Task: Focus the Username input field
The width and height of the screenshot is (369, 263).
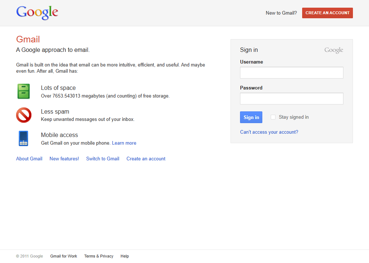Action: [x=292, y=73]
